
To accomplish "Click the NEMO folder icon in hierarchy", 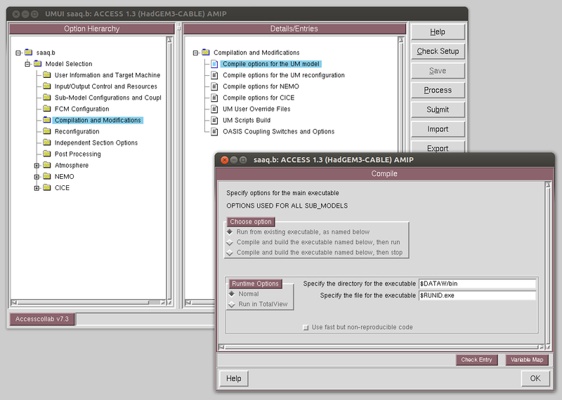I will 47,176.
